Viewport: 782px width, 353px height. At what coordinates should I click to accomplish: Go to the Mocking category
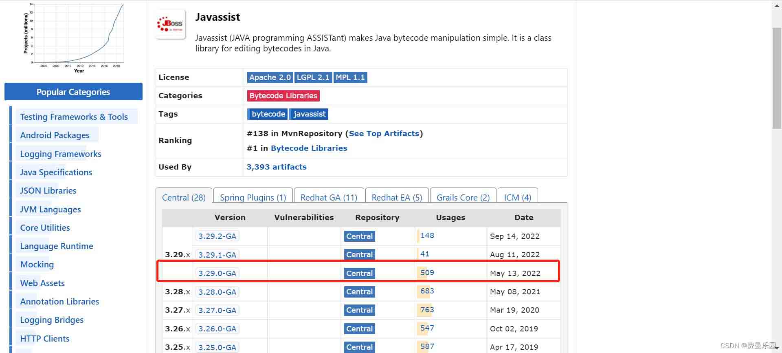(x=37, y=265)
